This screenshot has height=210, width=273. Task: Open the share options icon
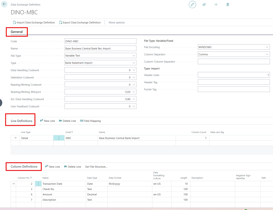click(x=204, y=5)
